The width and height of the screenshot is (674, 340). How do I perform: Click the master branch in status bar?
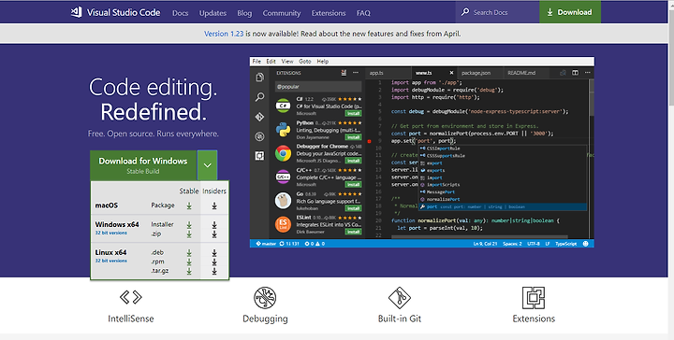(x=266, y=244)
